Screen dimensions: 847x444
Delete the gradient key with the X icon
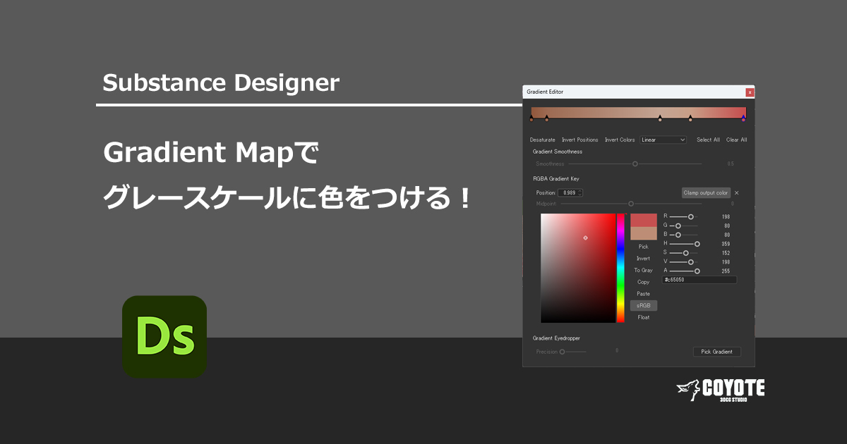[736, 192]
